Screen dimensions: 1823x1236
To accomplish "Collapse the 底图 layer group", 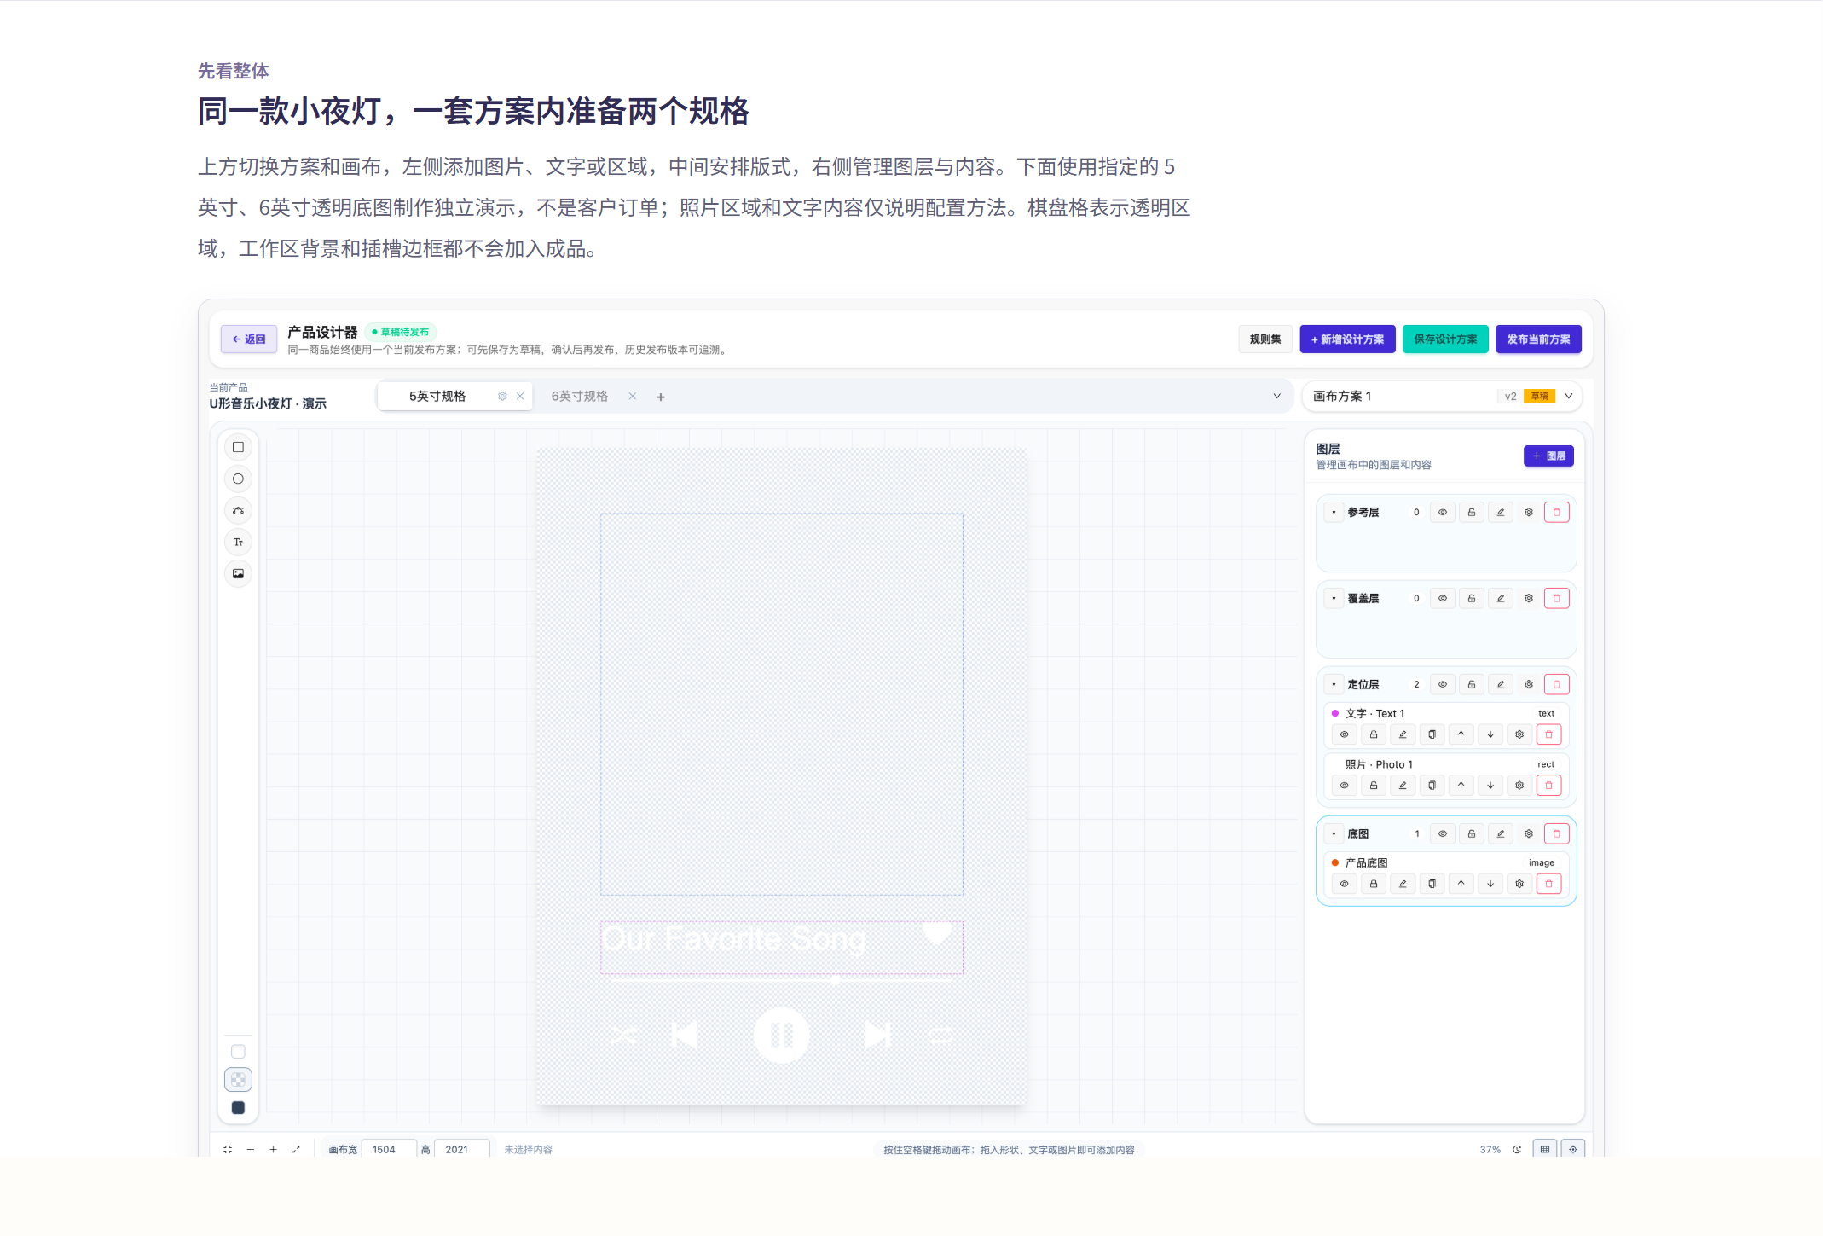I will click(x=1334, y=833).
